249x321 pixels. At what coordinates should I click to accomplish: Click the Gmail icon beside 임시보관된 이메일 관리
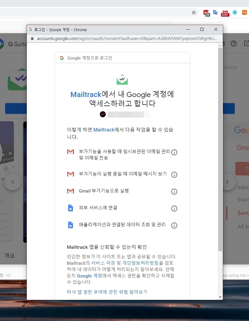coord(71,152)
